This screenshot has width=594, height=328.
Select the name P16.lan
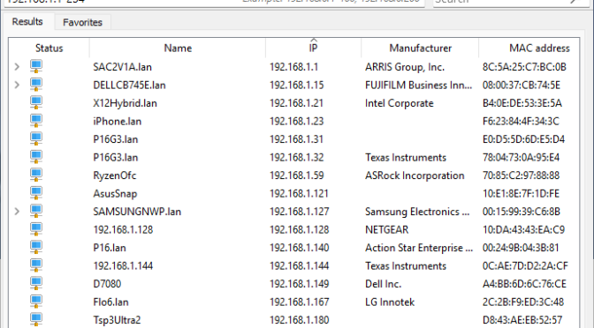click(110, 248)
